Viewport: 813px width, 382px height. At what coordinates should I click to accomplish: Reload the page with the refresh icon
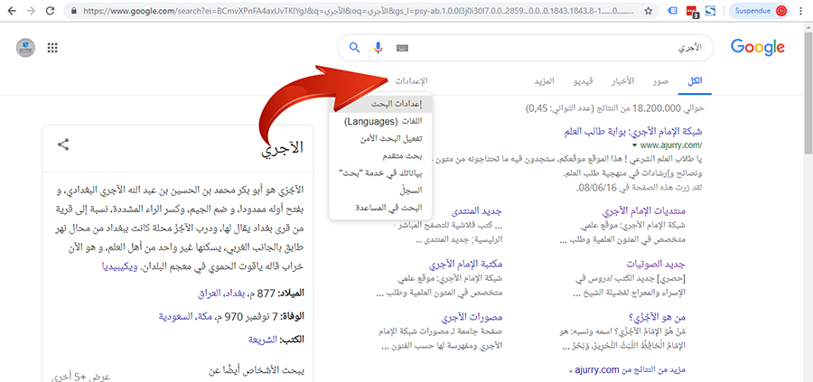pyautogui.click(x=51, y=10)
